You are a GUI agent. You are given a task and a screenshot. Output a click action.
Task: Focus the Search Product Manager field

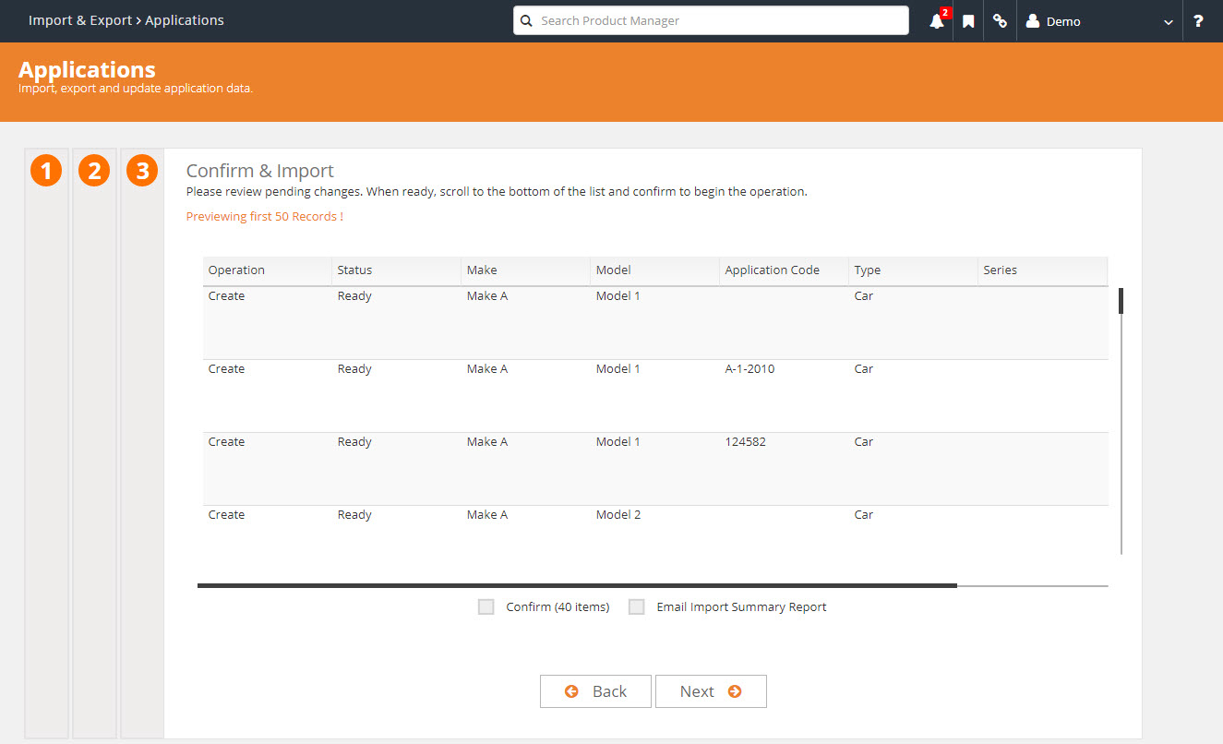(x=711, y=20)
